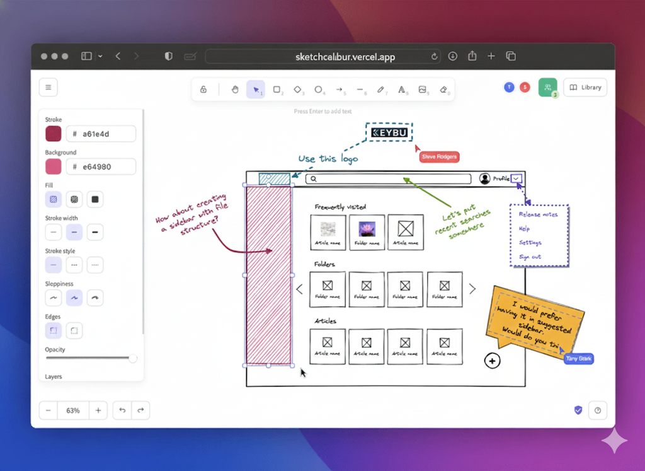Switch stroke style to dotted

tap(94, 265)
